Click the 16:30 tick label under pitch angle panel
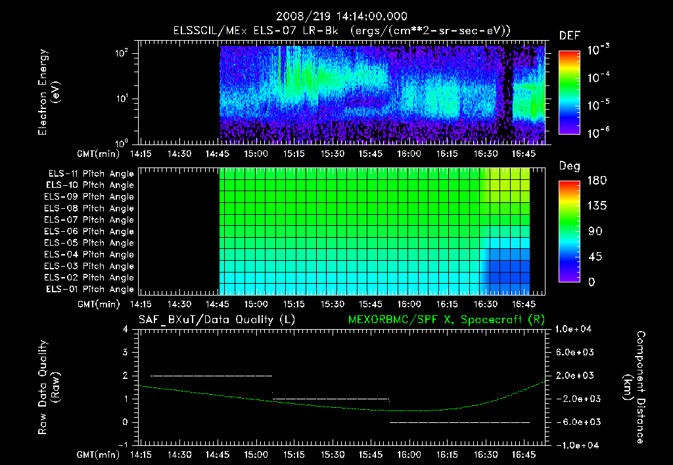 tap(486, 304)
